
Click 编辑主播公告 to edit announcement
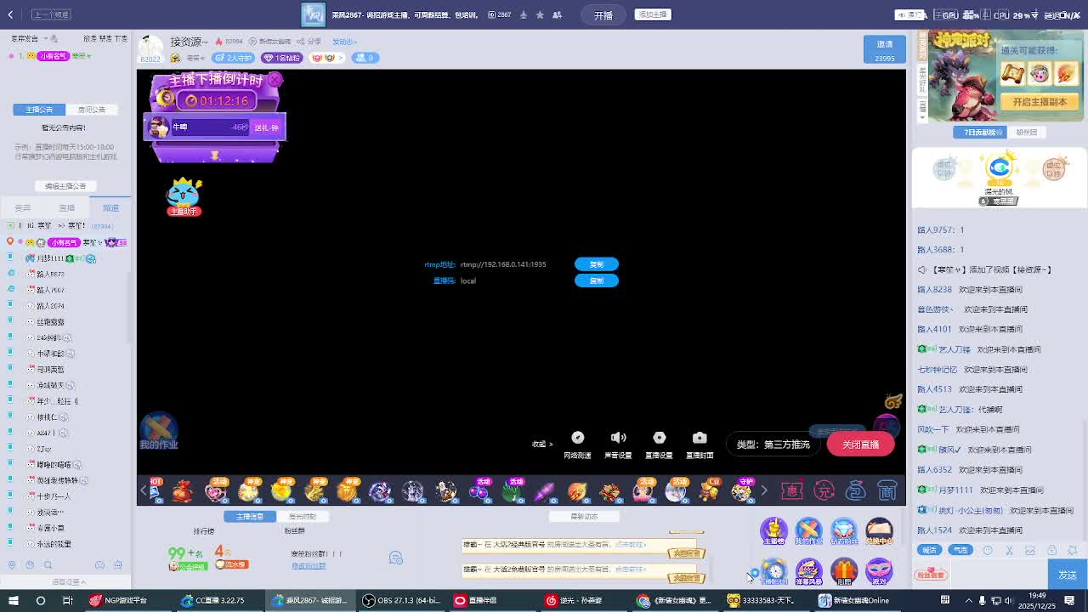pos(65,186)
